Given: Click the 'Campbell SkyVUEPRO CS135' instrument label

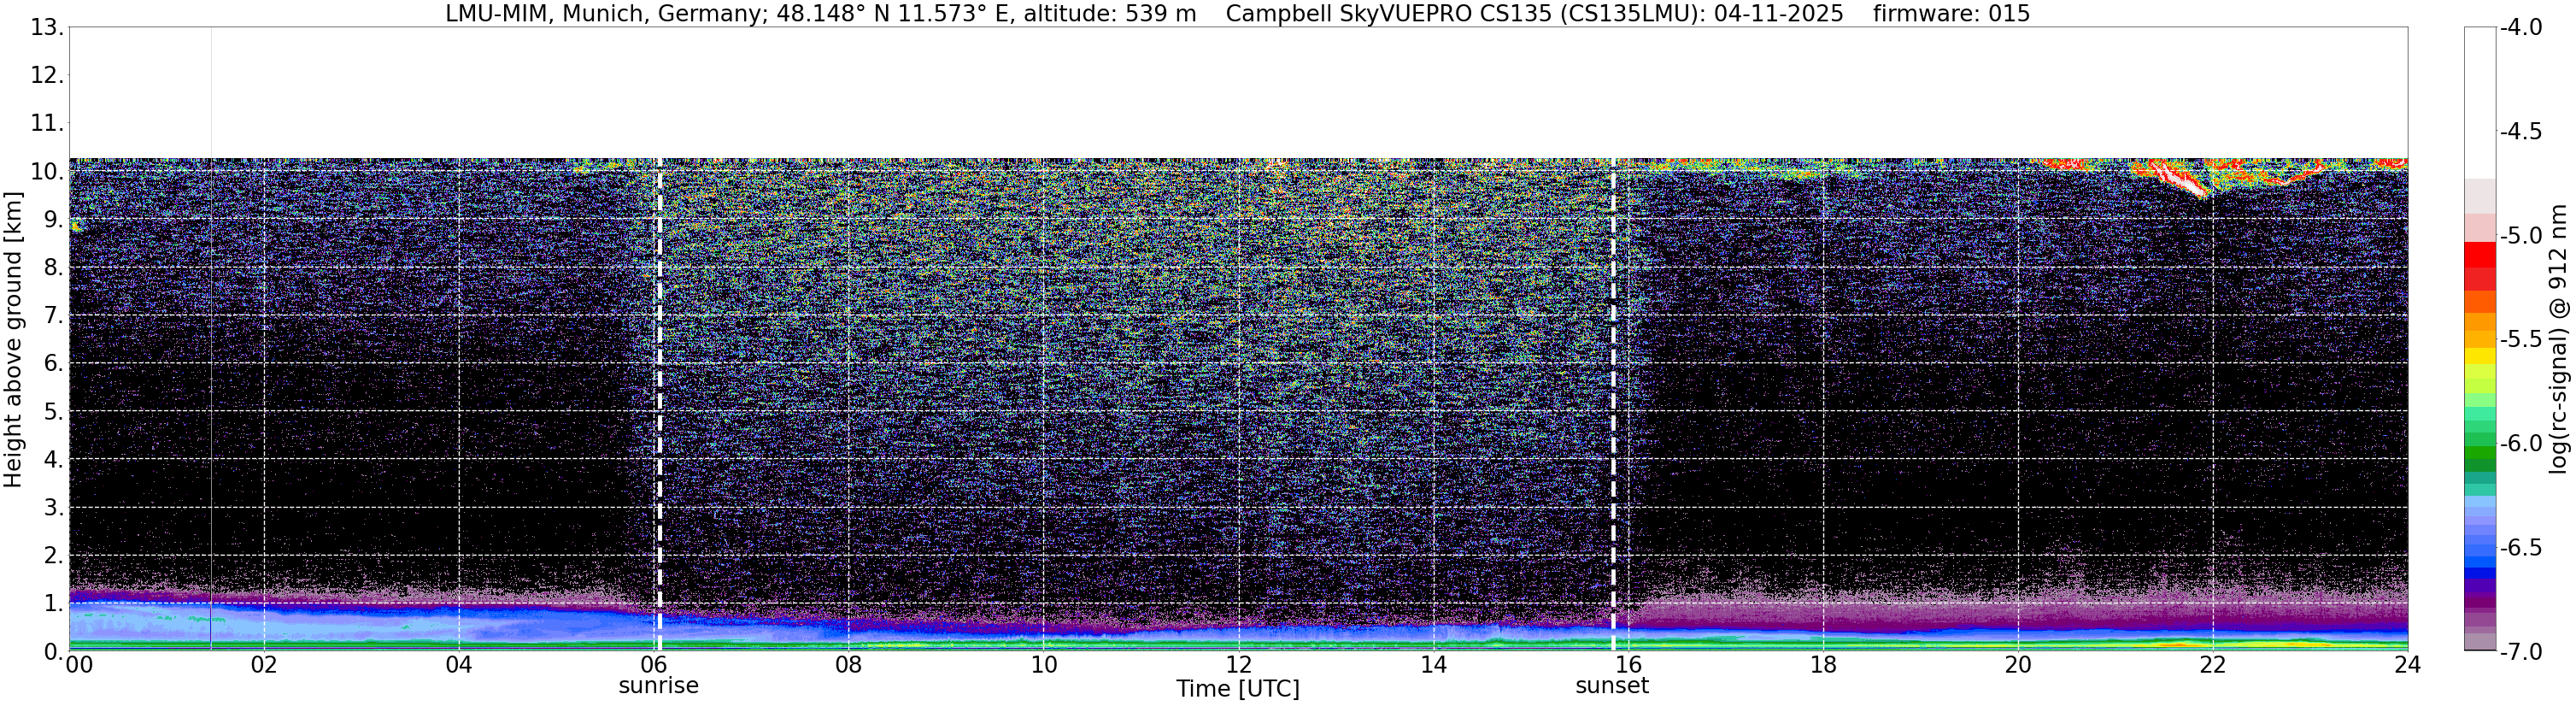Looking at the screenshot, I should pos(1389,13).
